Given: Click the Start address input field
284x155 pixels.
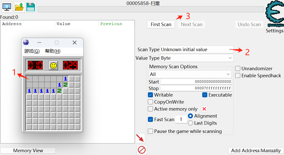Looking at the screenshot, I should 196,82.
